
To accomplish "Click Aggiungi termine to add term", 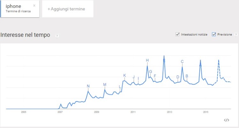I will [66, 9].
